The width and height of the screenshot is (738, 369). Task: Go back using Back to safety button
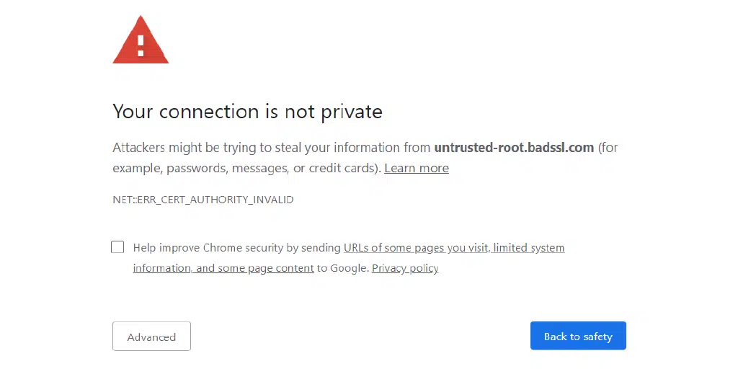[578, 336]
